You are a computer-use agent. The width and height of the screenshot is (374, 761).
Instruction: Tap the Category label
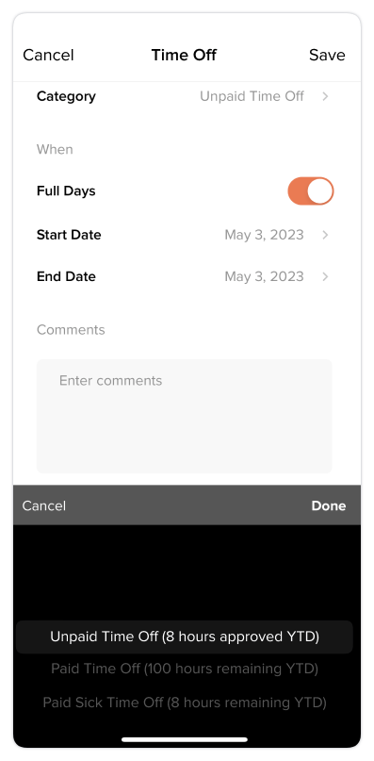tap(66, 96)
